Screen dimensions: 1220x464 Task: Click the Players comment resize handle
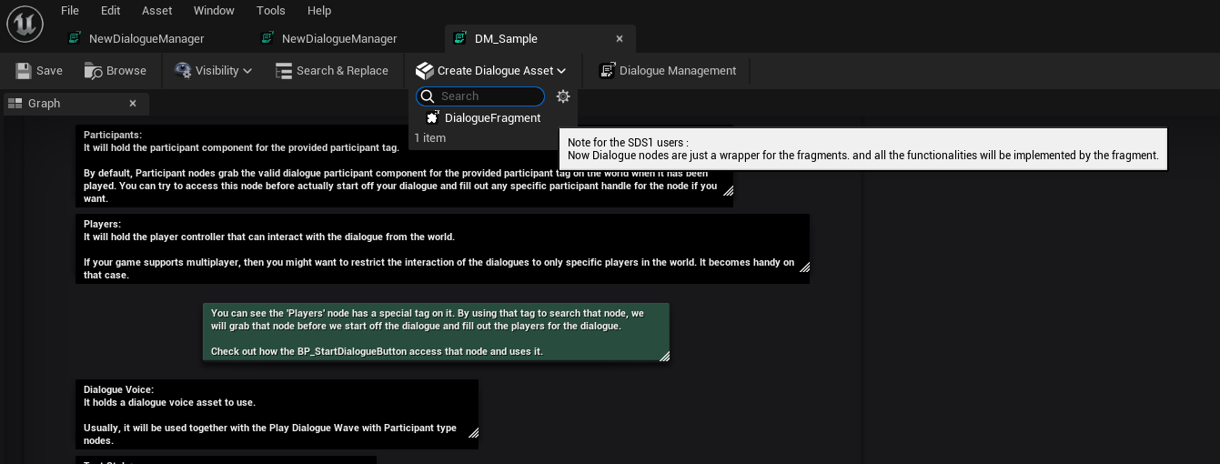(803, 267)
